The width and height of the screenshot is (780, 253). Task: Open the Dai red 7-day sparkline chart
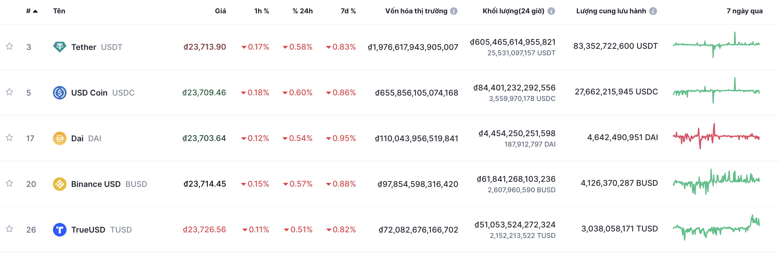tap(716, 137)
